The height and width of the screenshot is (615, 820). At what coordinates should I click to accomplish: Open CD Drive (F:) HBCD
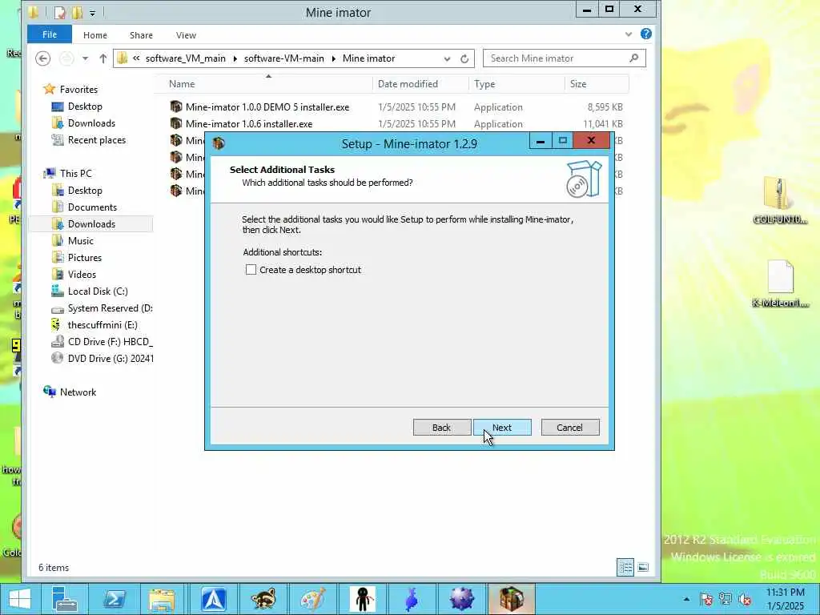111,341
